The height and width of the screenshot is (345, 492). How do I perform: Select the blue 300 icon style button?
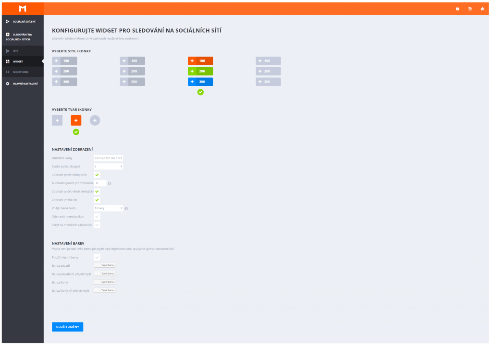[x=200, y=82]
